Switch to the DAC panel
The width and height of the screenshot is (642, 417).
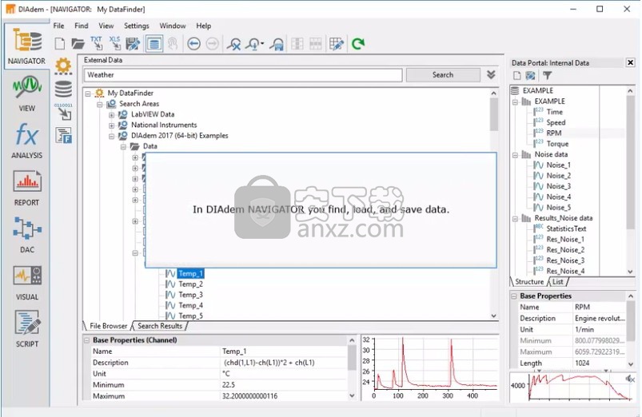(x=26, y=235)
